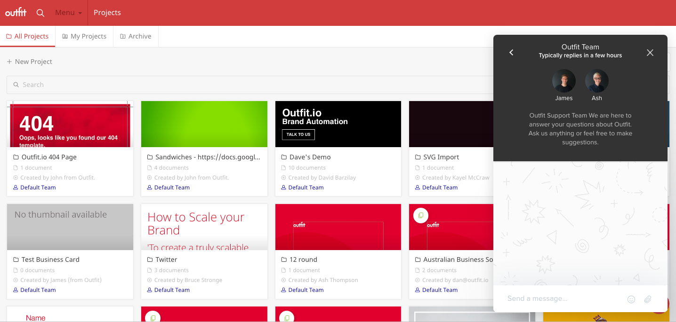The height and width of the screenshot is (322, 676).
Task: Close the Outfit Team chat panel
Action: 650,53
